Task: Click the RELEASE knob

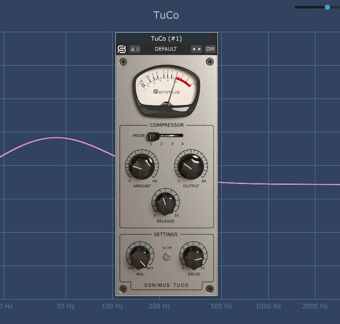Action: [166, 203]
